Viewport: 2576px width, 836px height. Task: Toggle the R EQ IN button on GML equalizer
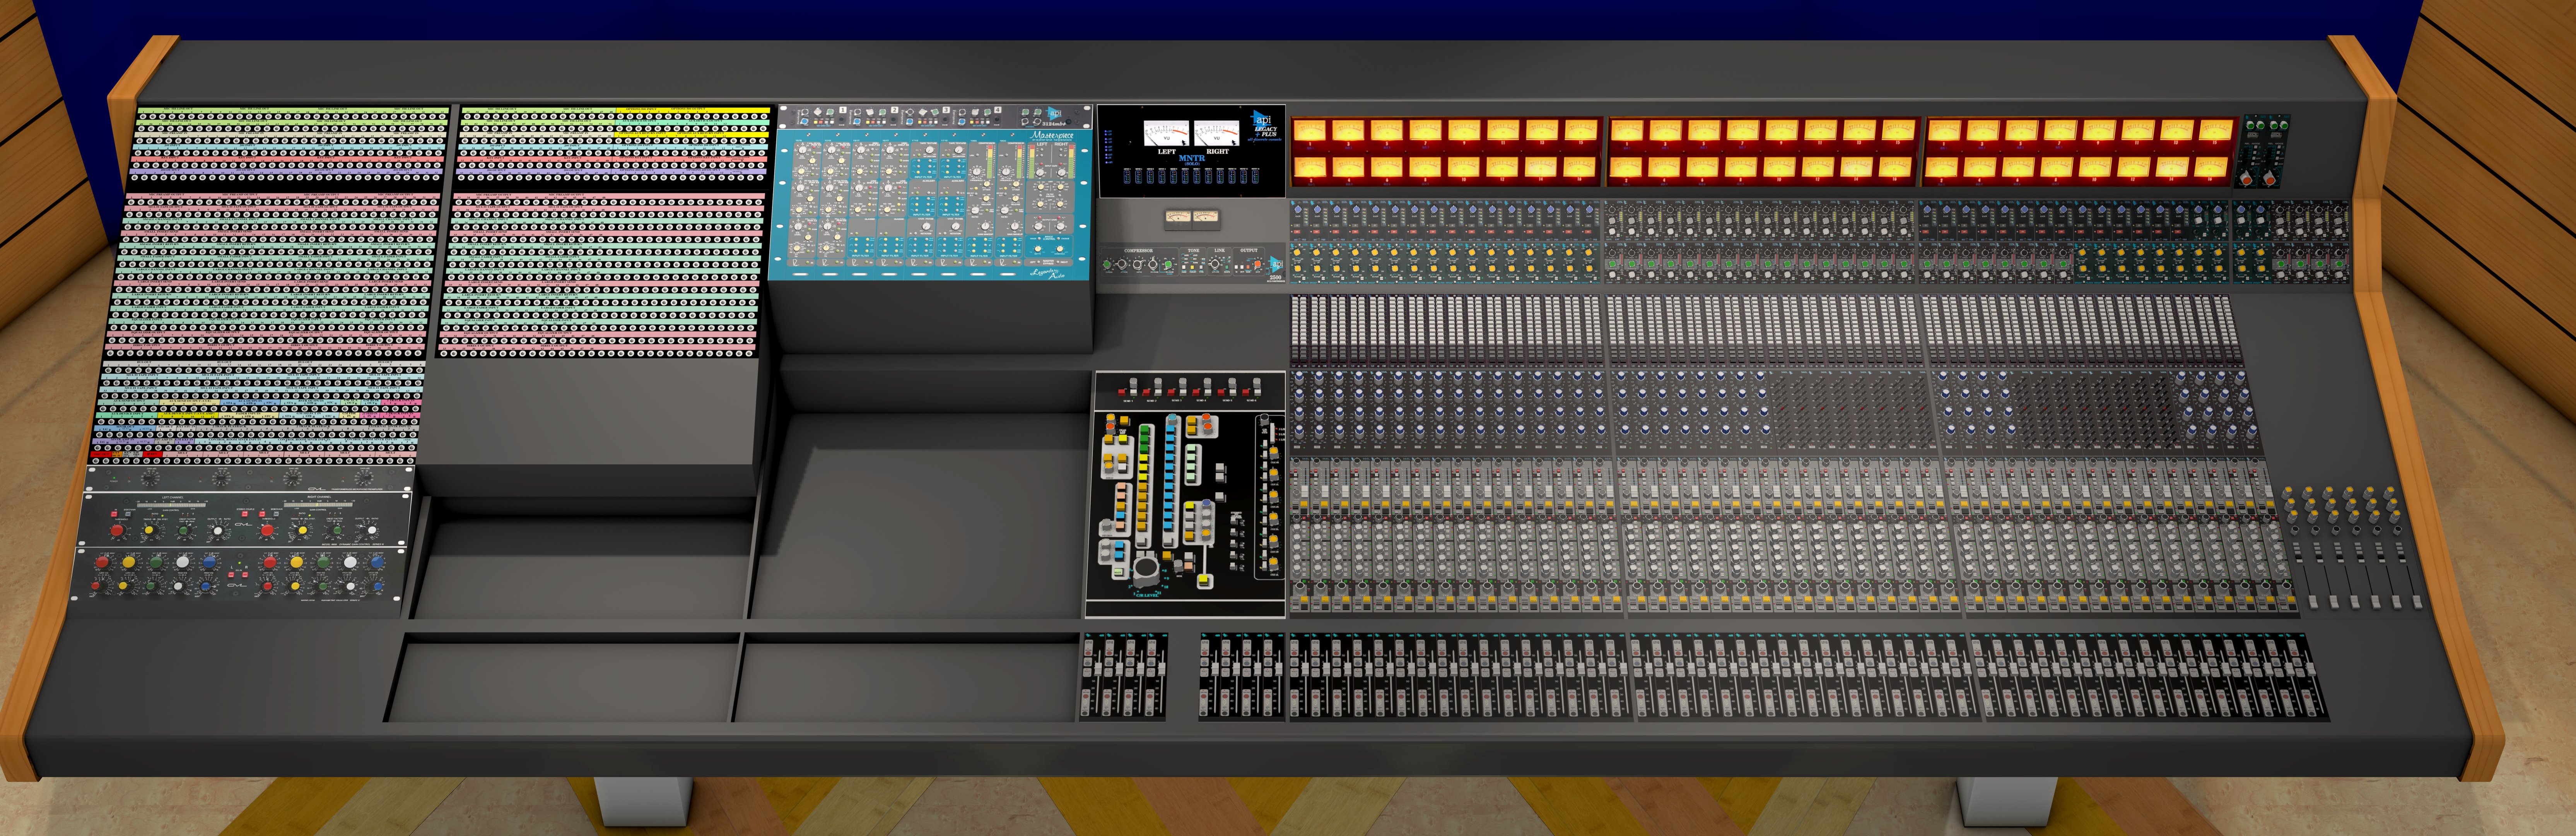click(245, 575)
